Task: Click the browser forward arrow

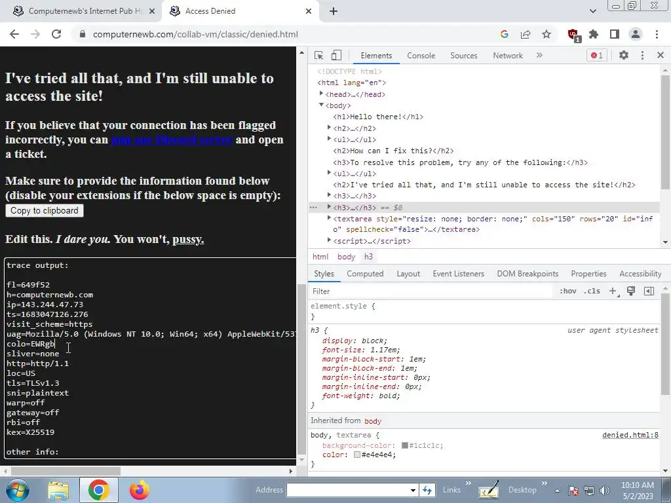Action: pyautogui.click(x=35, y=34)
